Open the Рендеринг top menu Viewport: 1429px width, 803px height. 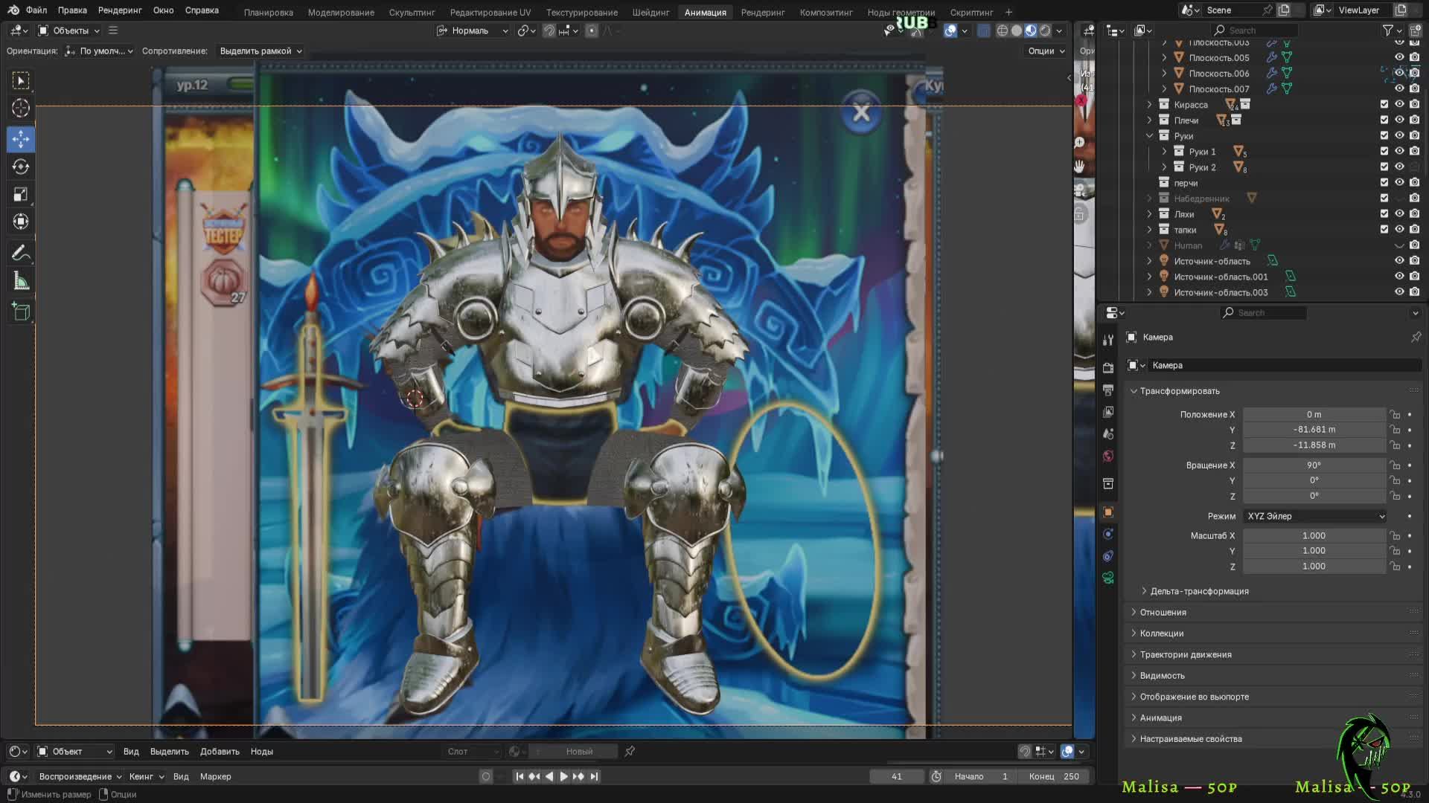click(x=119, y=10)
